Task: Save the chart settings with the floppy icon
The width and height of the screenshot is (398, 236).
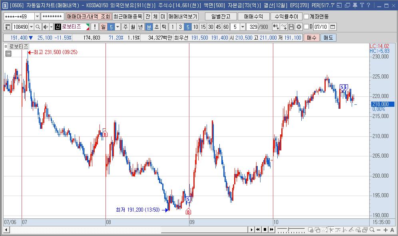Action: [291, 27]
